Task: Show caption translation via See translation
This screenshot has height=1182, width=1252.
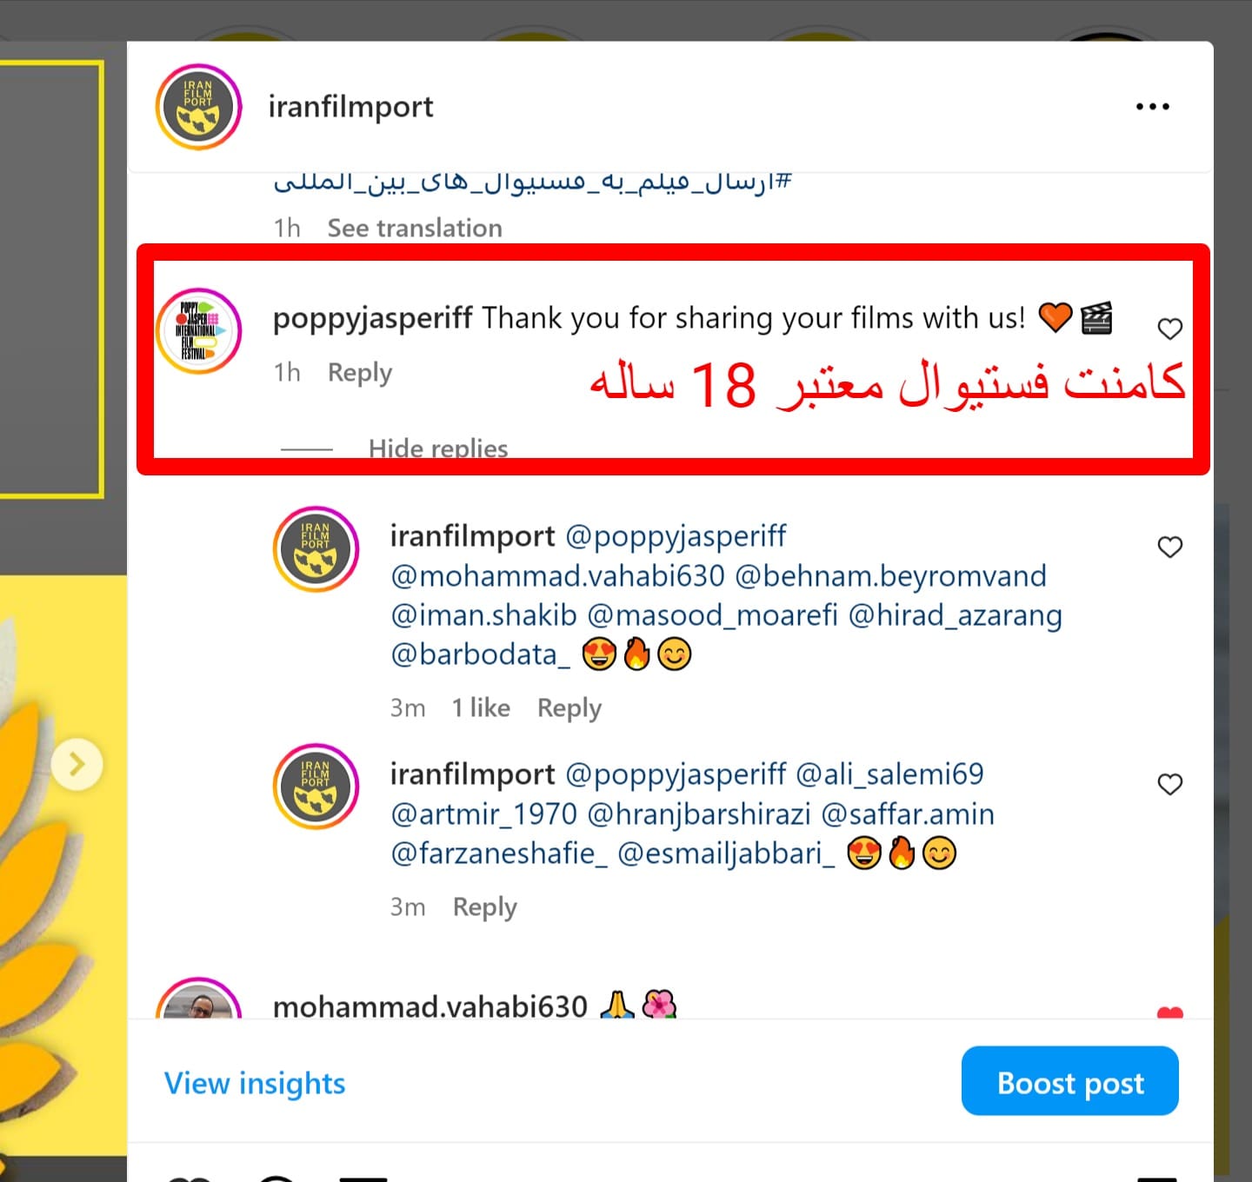Action: [415, 228]
